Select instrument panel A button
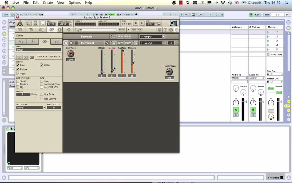292x183 pixels. tap(66, 43)
